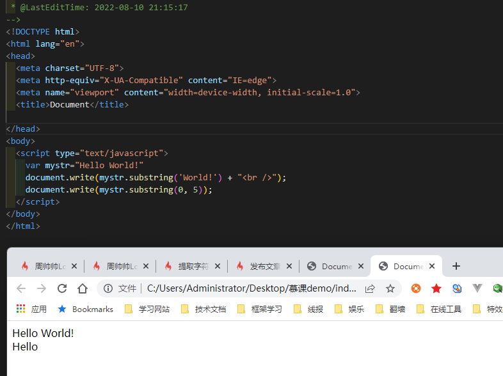Click the @LastEditTime comment line

(x=99, y=8)
